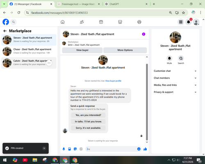Click the address bar URL
This screenshot has height=164, width=205.
pos(59,13)
